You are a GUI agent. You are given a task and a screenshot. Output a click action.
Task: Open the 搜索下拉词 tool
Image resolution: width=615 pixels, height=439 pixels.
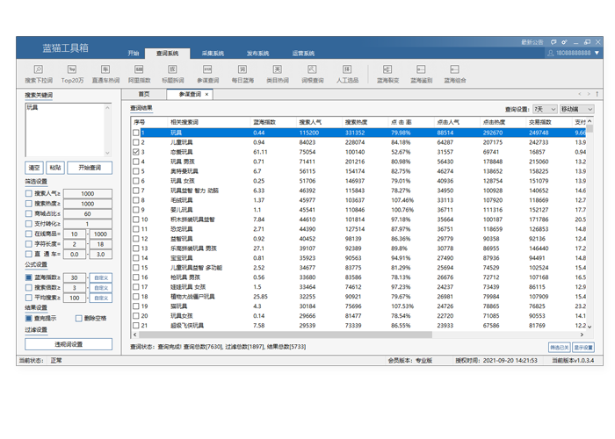[39, 74]
